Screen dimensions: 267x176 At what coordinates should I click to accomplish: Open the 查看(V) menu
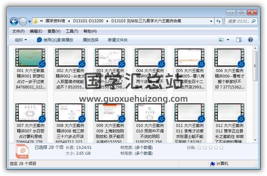pos(54,31)
